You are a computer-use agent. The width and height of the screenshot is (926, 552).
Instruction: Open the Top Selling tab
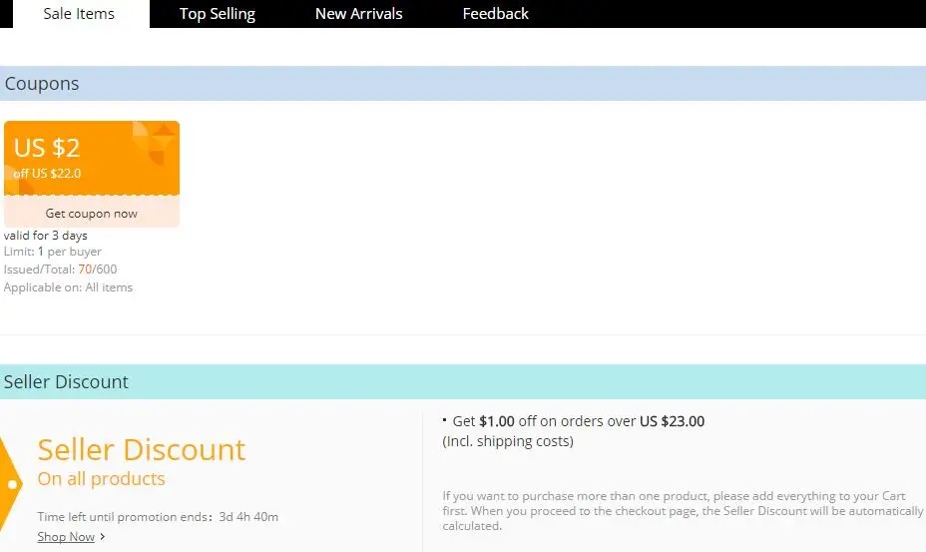pyautogui.click(x=218, y=14)
